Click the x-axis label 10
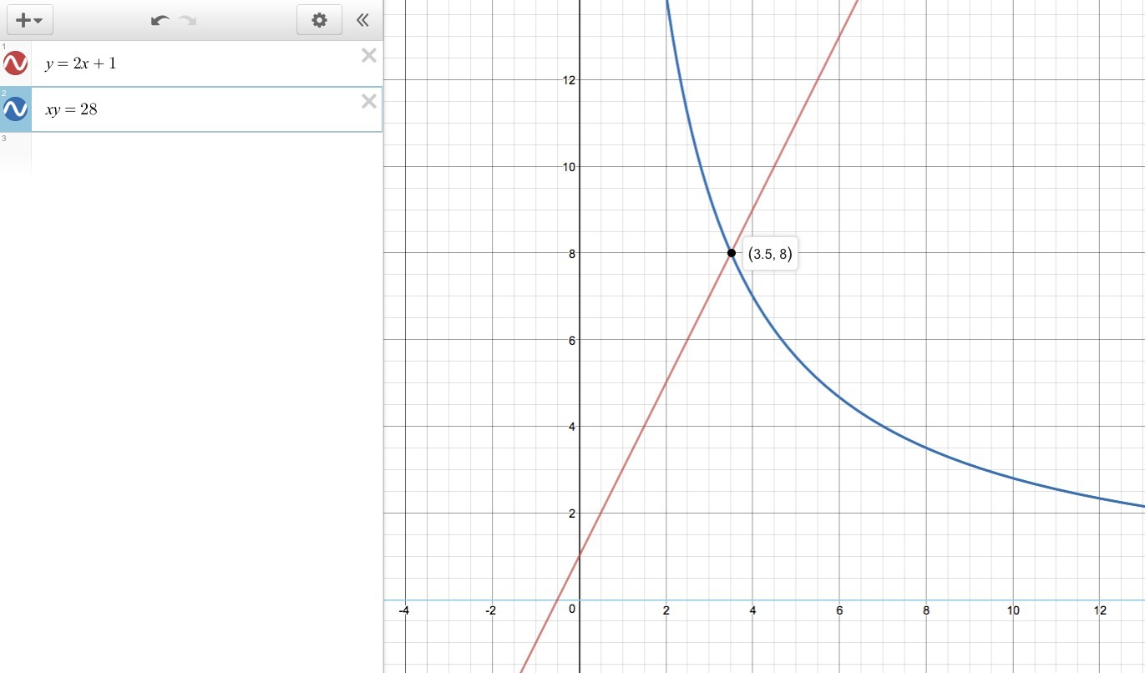 pos(1012,610)
